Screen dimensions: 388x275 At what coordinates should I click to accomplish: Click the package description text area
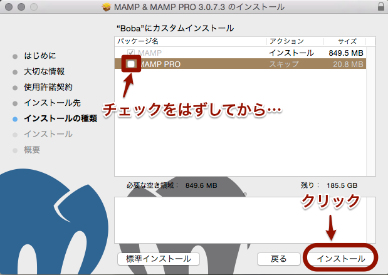(x=245, y=220)
